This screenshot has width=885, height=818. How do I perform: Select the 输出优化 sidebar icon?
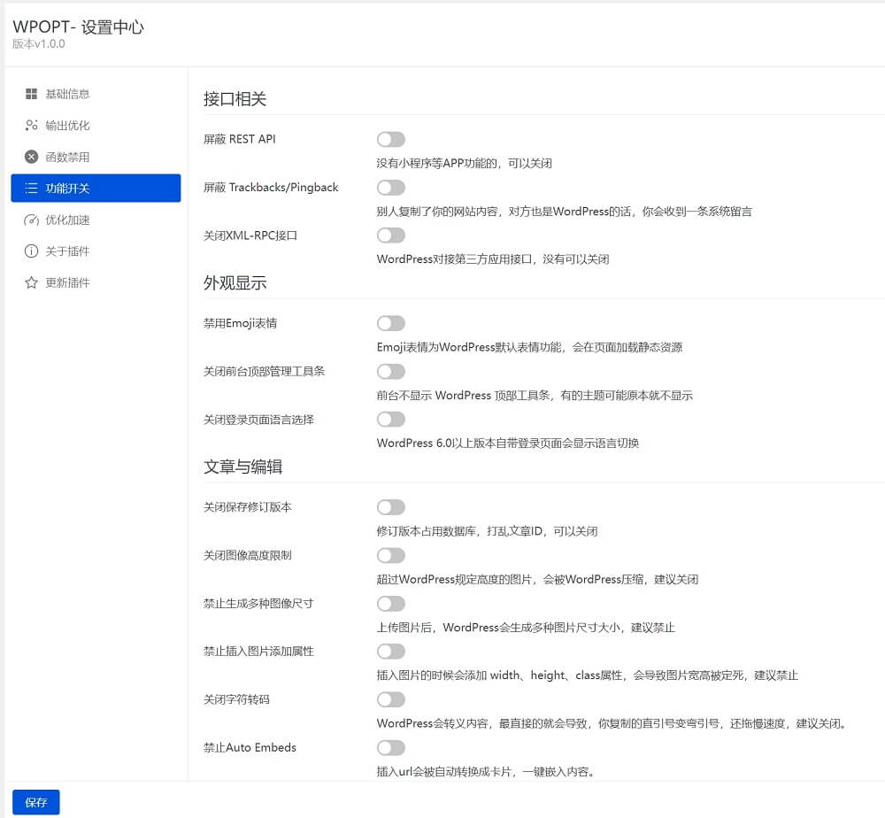[x=33, y=125]
